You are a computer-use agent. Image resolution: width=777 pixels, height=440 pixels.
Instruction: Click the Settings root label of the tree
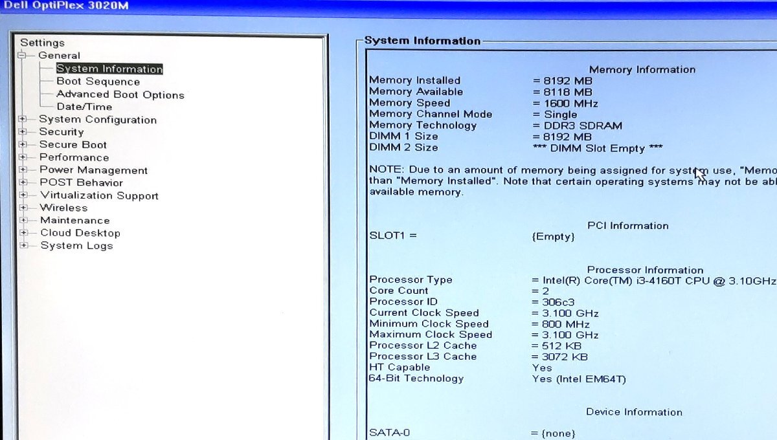pos(42,43)
